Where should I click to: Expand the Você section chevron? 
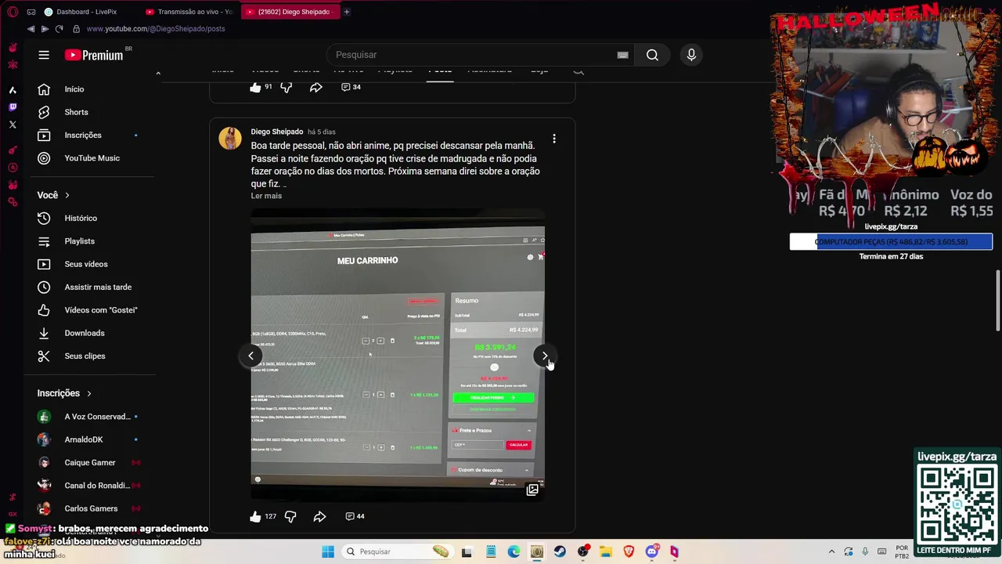(67, 195)
